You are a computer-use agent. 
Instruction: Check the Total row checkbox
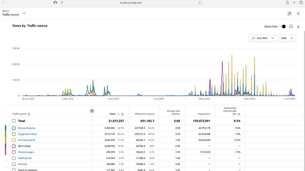click(14, 121)
